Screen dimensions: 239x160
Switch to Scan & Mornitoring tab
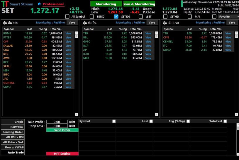139,4
